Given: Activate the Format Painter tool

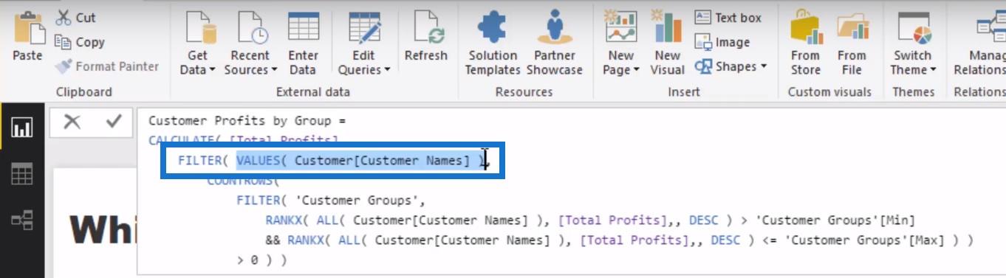Looking at the screenshot, I should pos(107,66).
